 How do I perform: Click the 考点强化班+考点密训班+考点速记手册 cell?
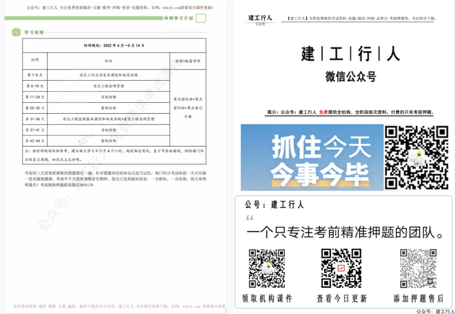point(188,108)
